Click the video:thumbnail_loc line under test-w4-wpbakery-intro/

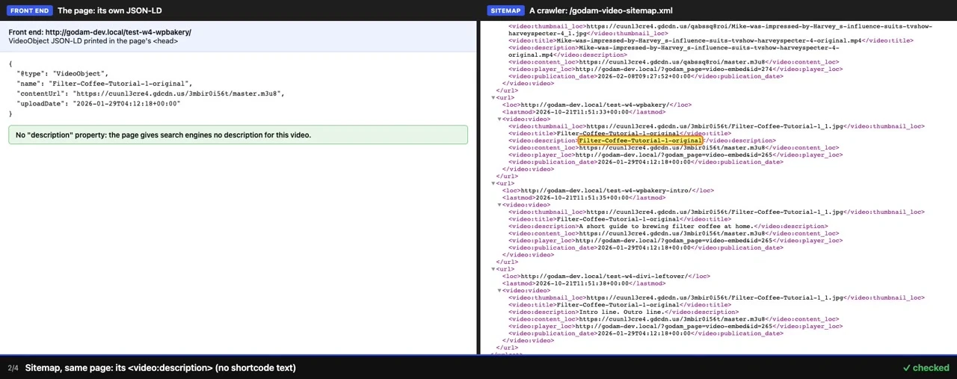(x=716, y=212)
